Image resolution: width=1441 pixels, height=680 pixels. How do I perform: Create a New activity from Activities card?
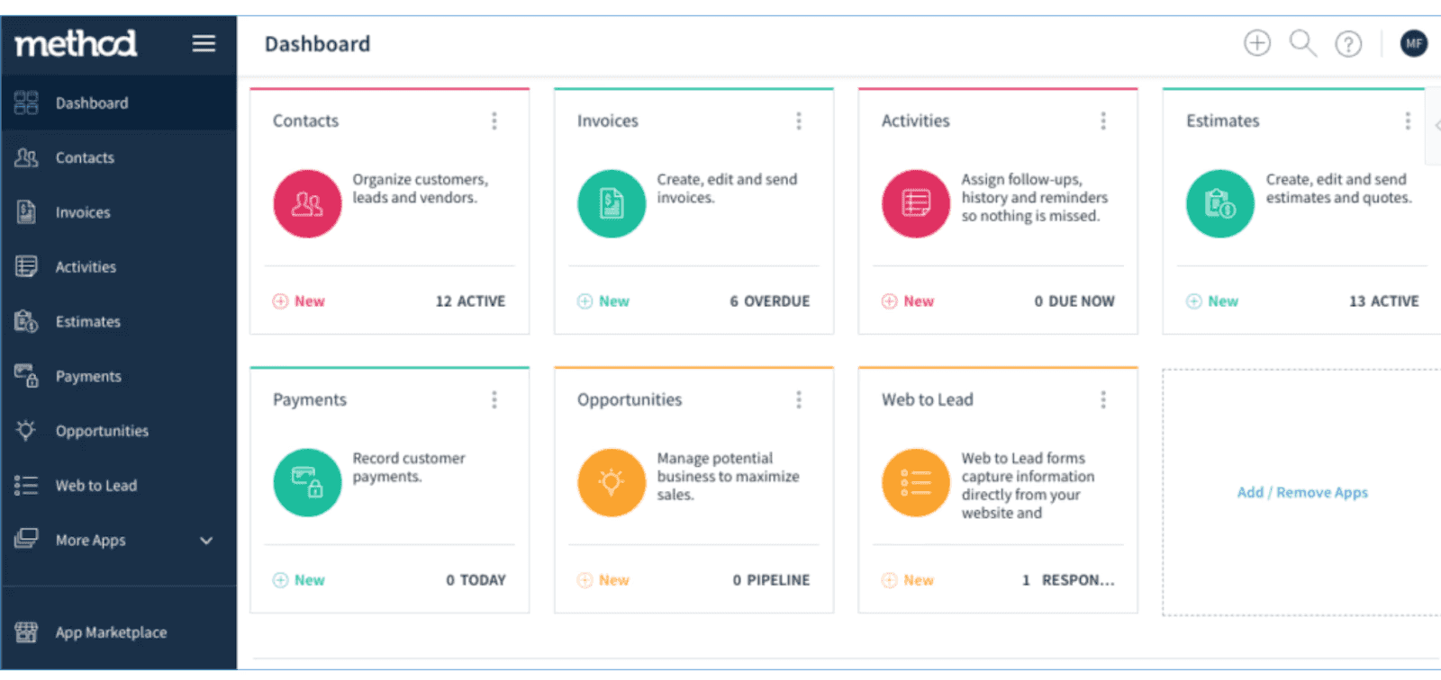click(x=908, y=301)
